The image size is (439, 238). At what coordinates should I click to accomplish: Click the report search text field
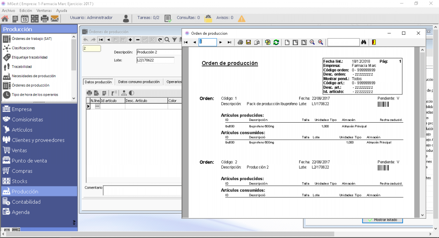coord(343,42)
